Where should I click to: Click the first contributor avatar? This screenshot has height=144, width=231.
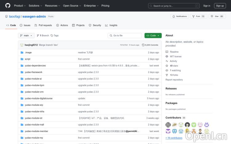pos(168,125)
